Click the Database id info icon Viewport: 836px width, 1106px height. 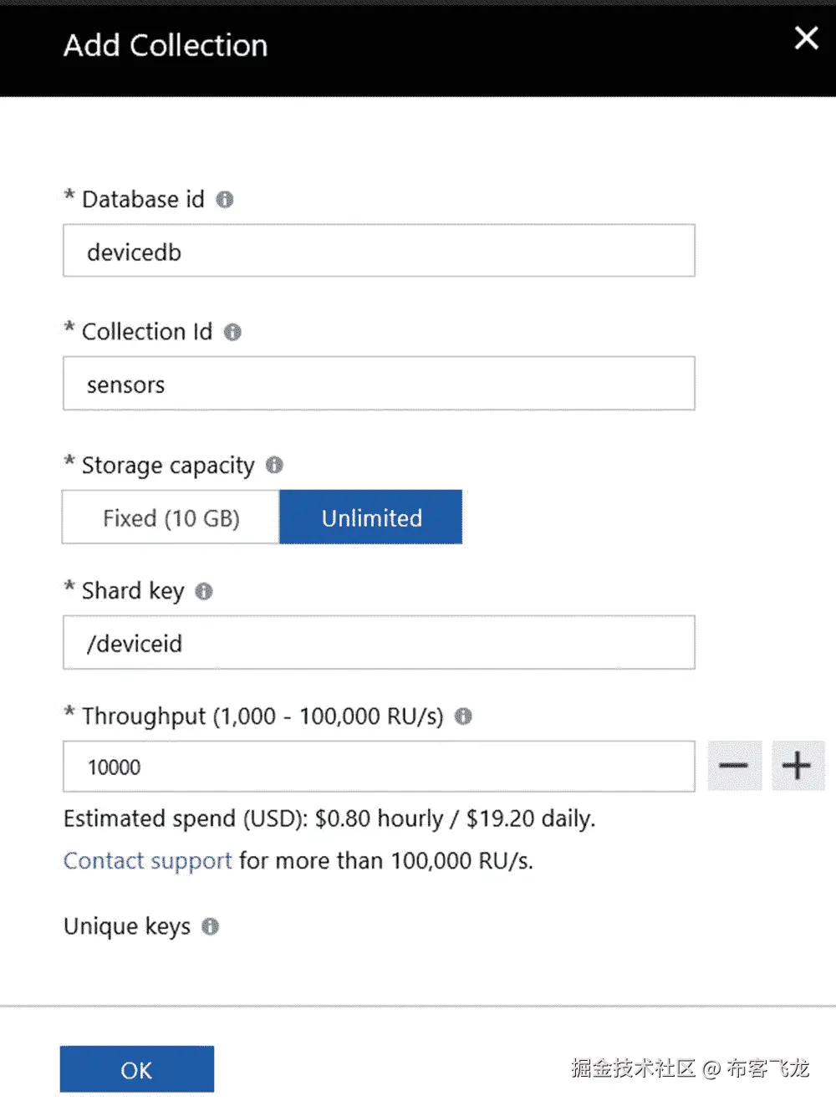225,200
